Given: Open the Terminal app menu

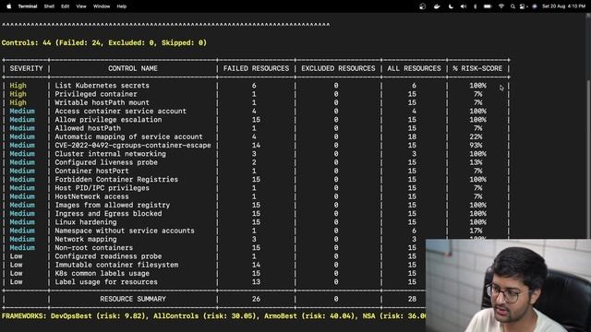Looking at the screenshot, I should 28,6.
